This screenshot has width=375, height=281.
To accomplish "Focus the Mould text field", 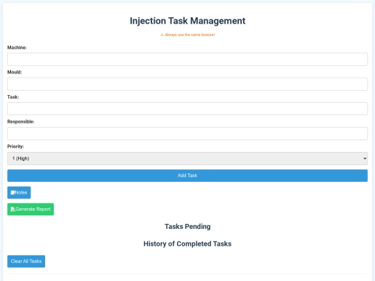I will point(187,84).
